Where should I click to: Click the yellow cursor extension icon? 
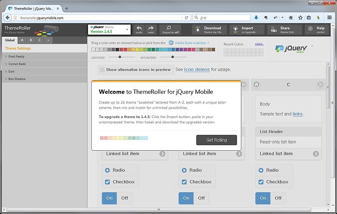(318, 18)
